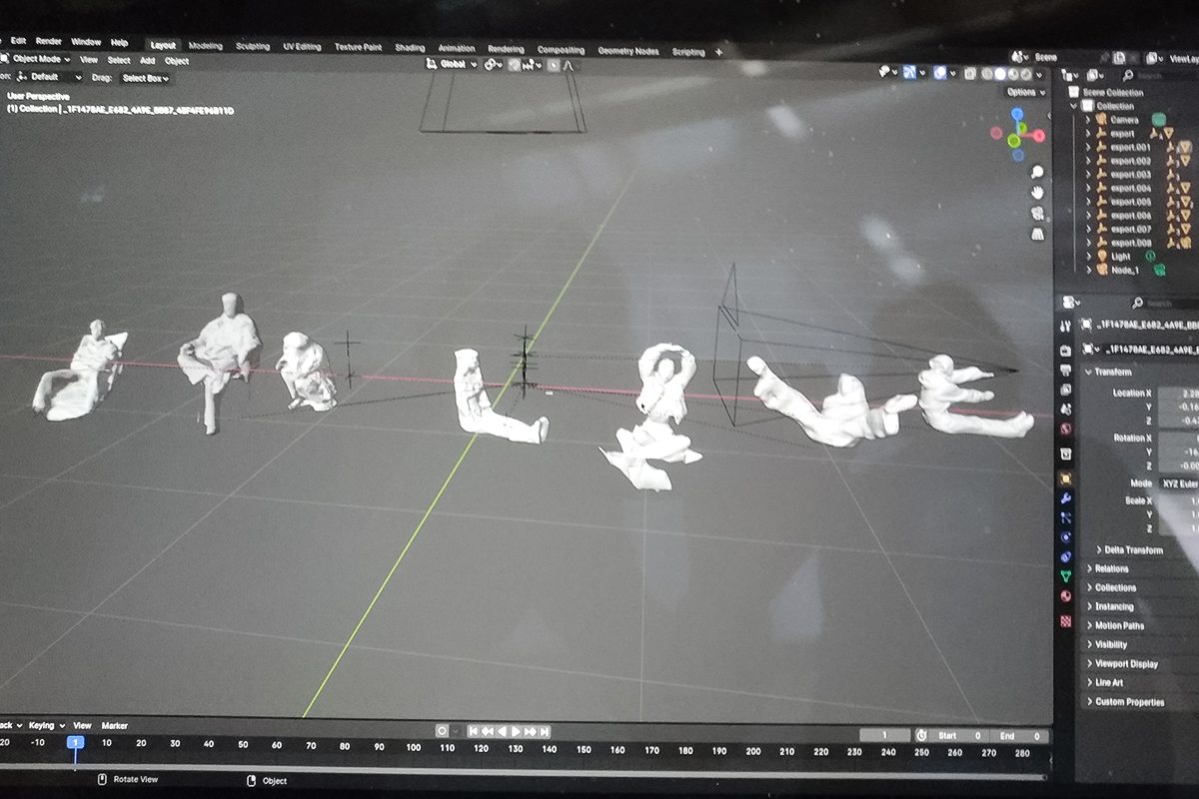This screenshot has width=1199, height=799.
Task: Select solid viewport shading mode
Action: coord(1000,74)
